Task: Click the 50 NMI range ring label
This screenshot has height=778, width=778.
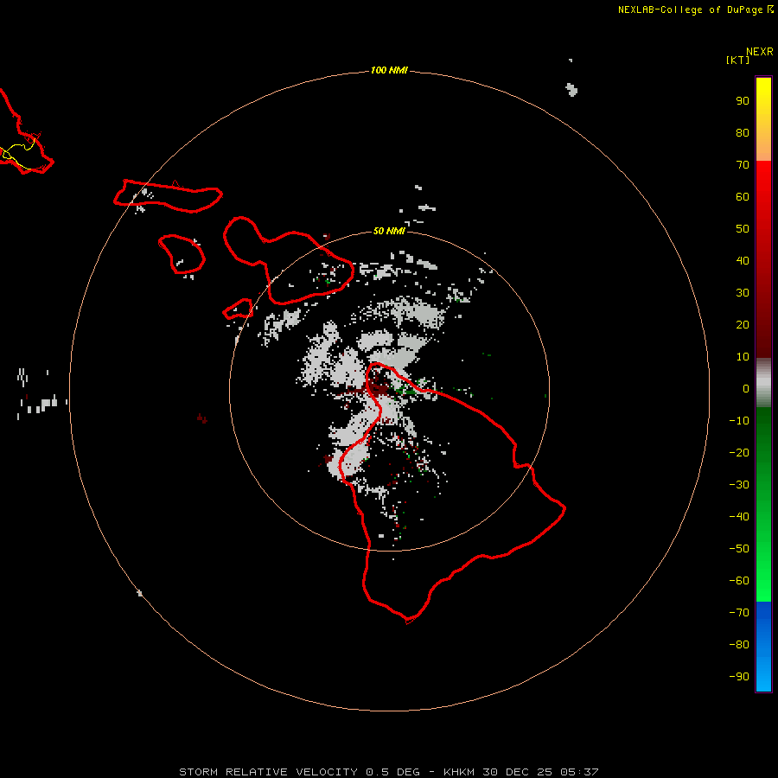Action: click(389, 231)
